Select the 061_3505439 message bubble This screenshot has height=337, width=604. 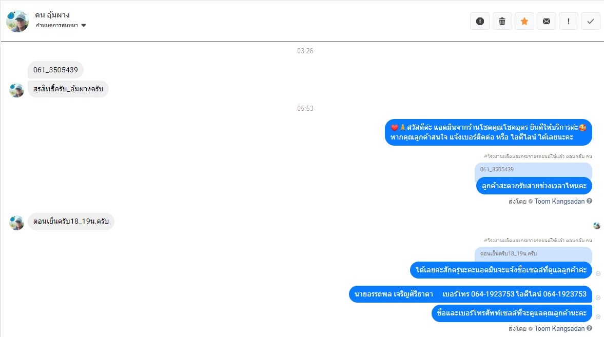click(x=55, y=70)
